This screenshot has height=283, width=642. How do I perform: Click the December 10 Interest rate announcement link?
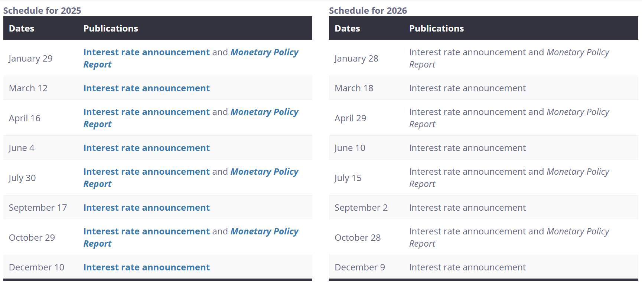[146, 267]
